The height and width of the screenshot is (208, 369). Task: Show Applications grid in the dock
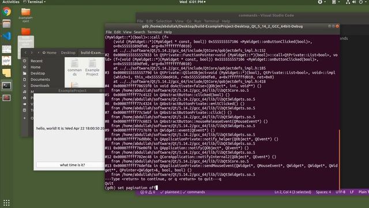coord(6,203)
